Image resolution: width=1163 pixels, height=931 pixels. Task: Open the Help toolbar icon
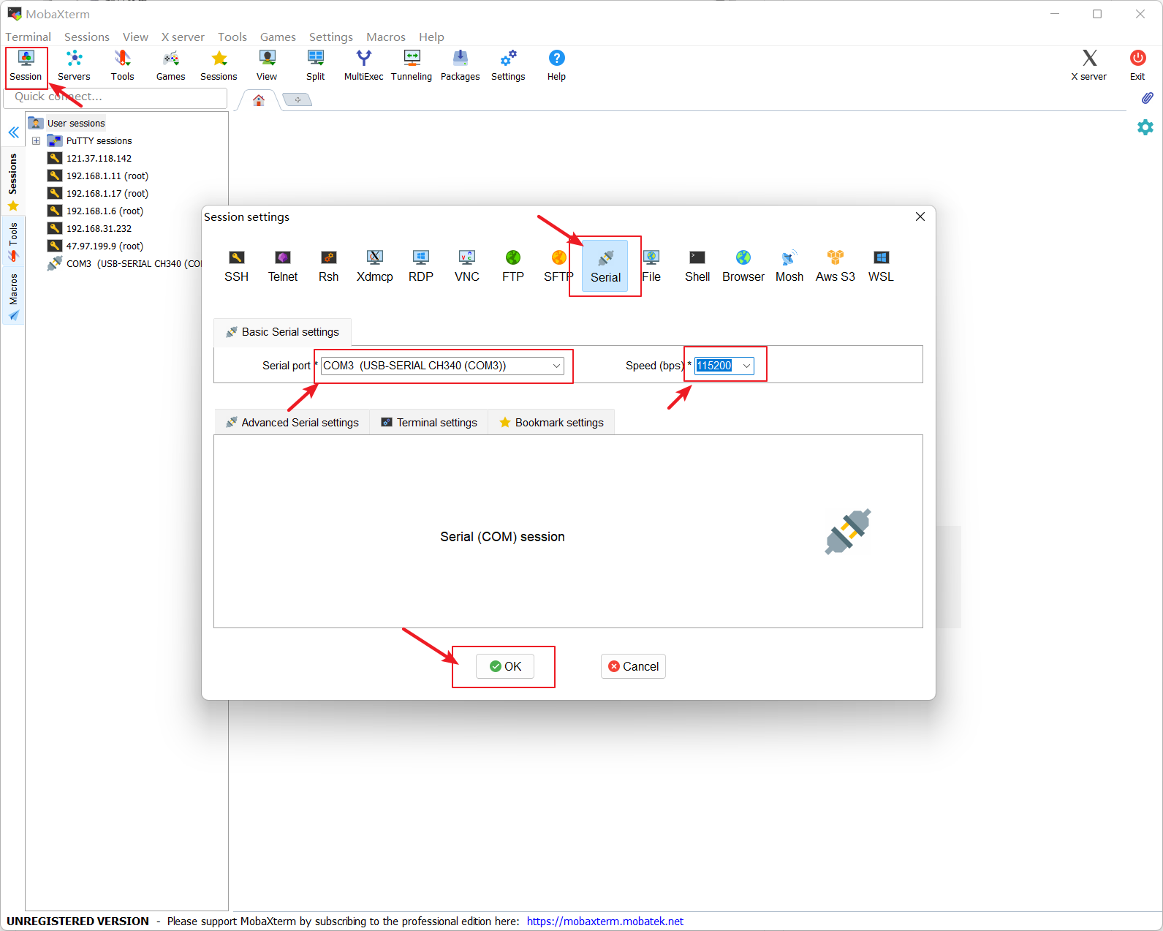click(556, 65)
